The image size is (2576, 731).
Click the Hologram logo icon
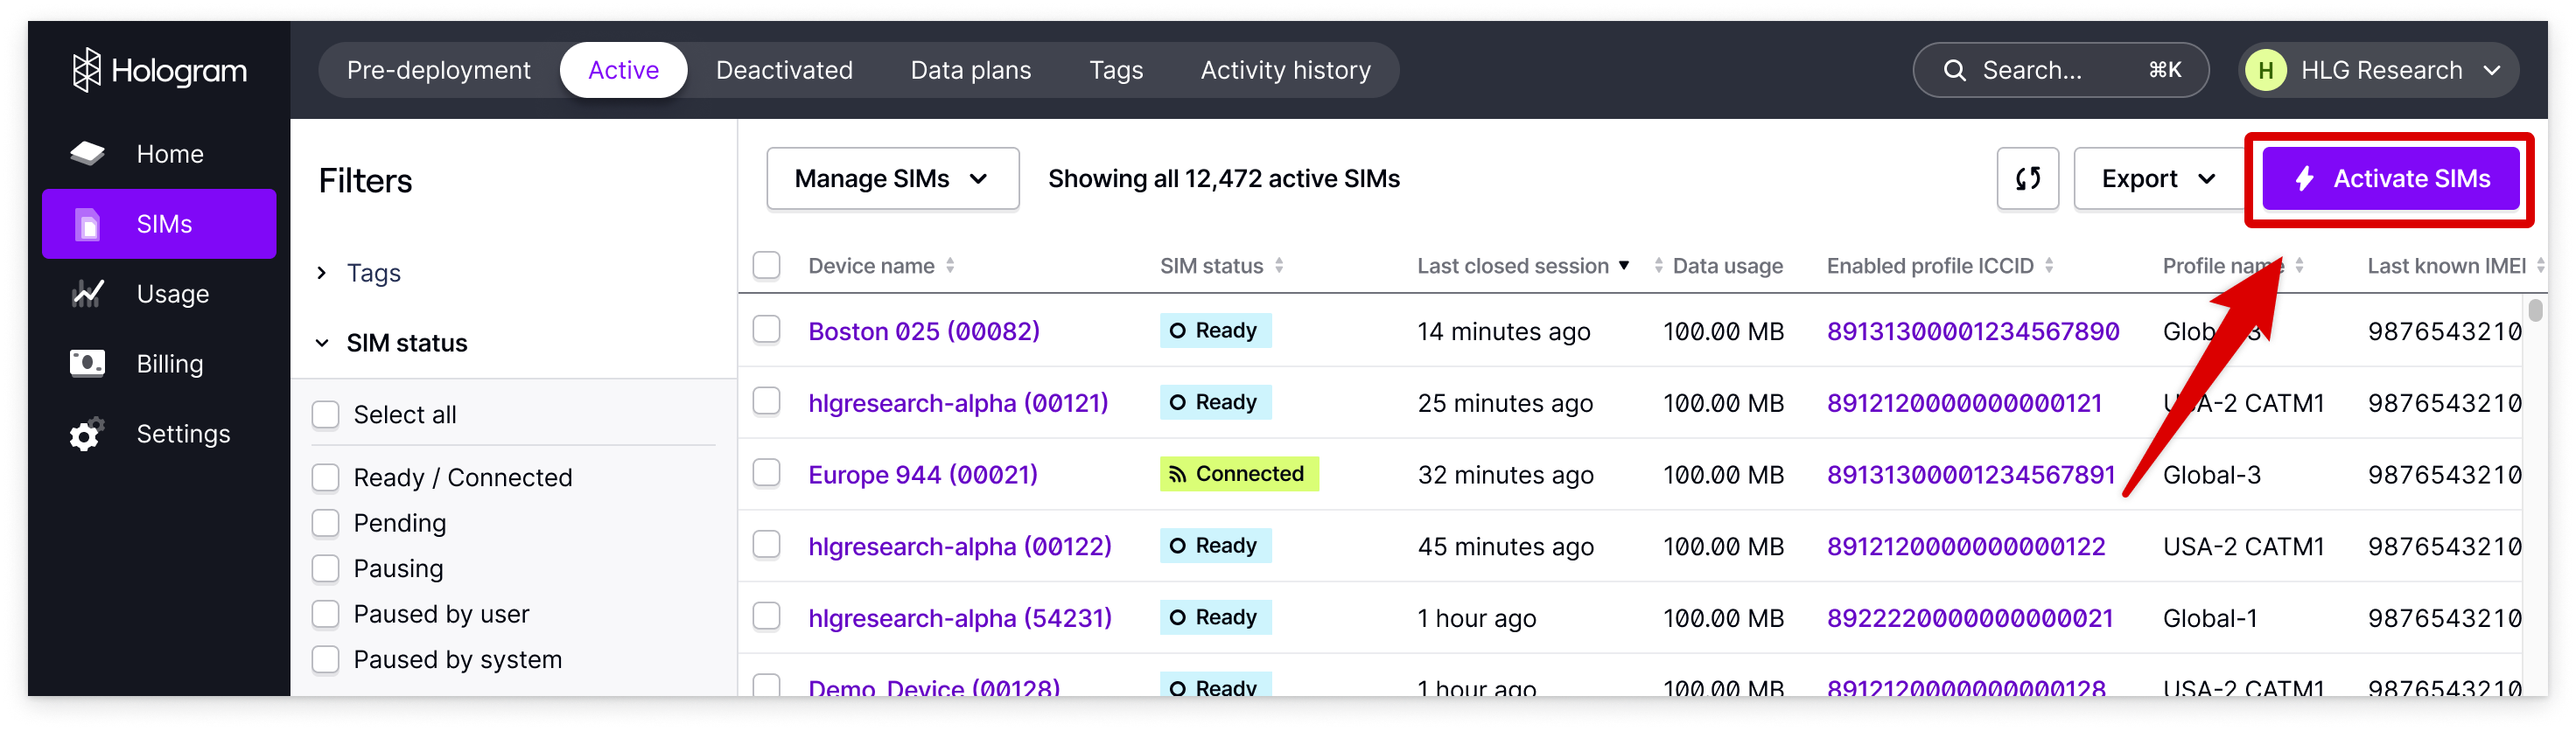click(x=87, y=70)
